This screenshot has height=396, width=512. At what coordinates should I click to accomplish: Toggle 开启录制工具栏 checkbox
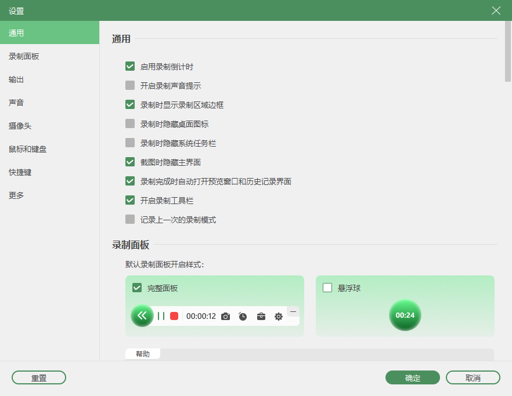[x=130, y=200]
